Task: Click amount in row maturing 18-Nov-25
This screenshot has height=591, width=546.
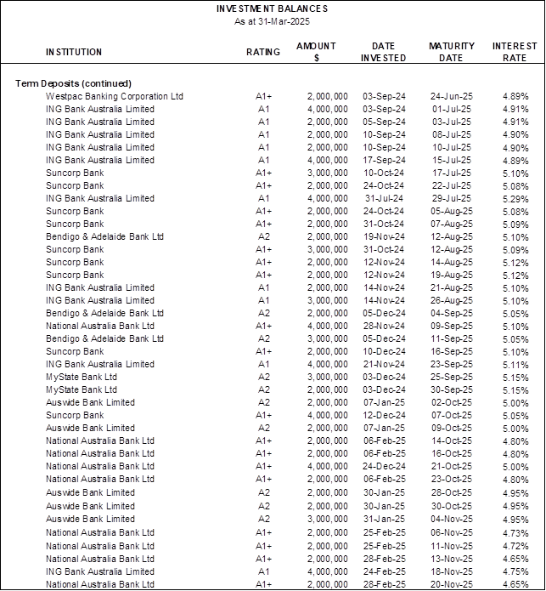Action: (x=328, y=572)
